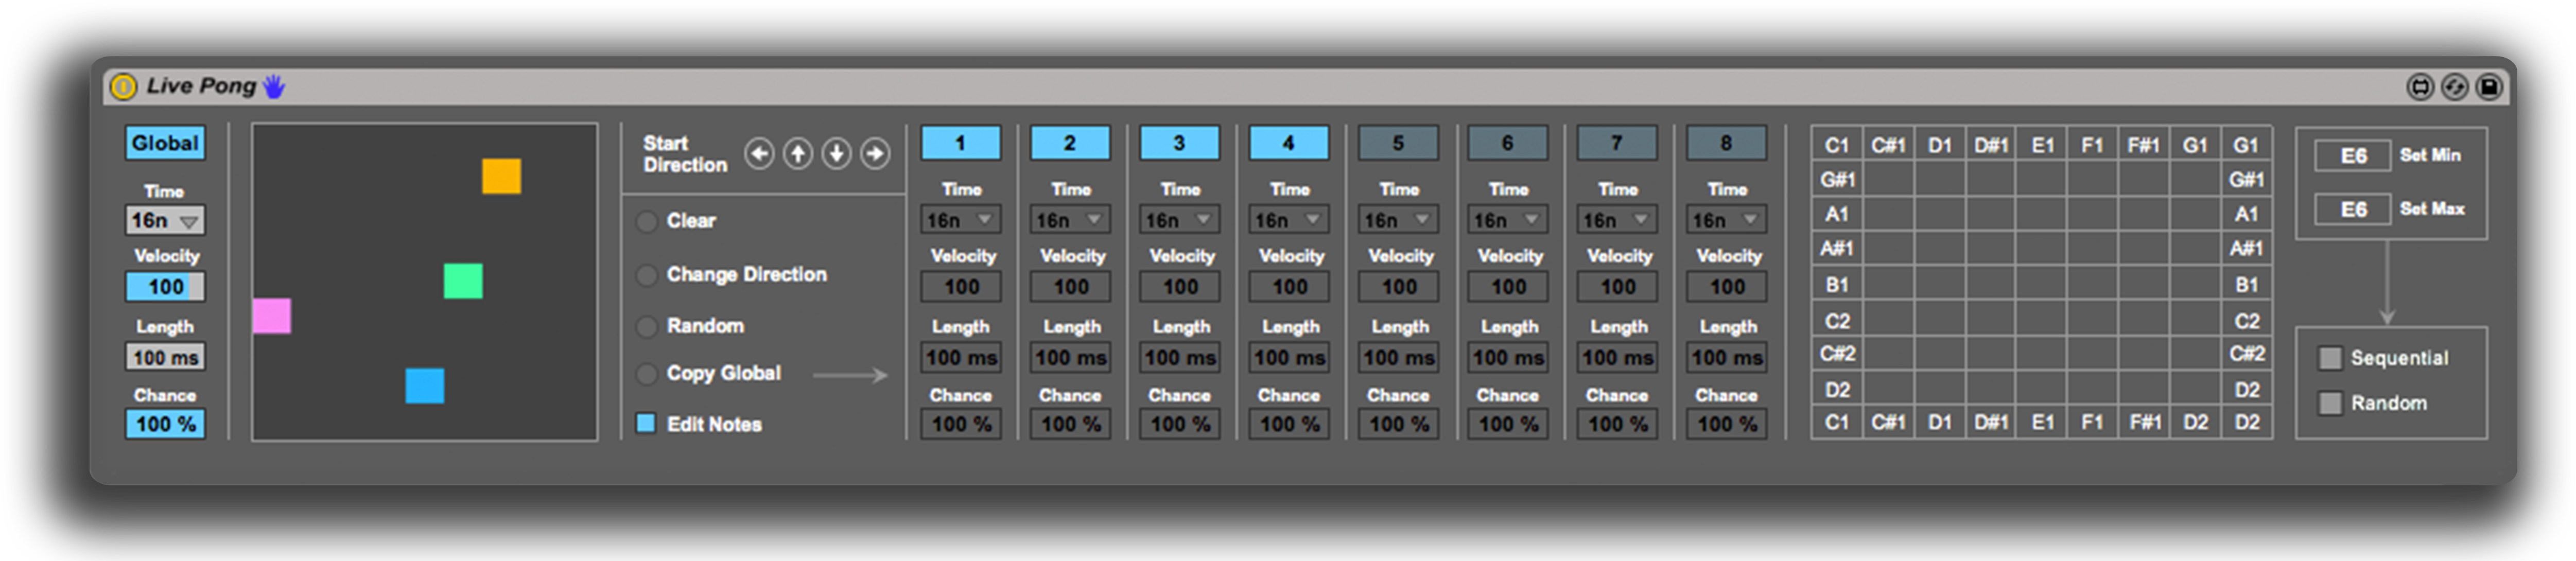
Task: Enable the Random checkbox under Sequential
Action: (x=2330, y=403)
